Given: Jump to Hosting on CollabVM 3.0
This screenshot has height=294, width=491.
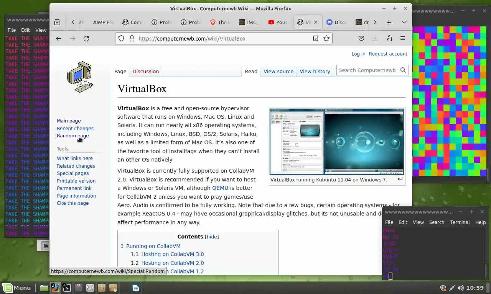Looking at the screenshot, I should (x=173, y=254).
